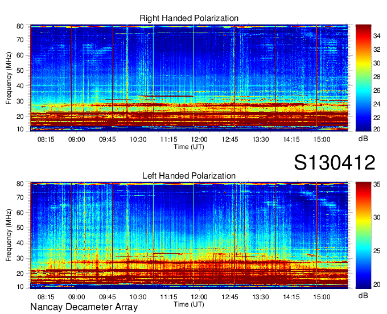The width and height of the screenshot is (387, 314).
Task: Click the 10 frequency tick of the bottom plot
Action: point(20,287)
